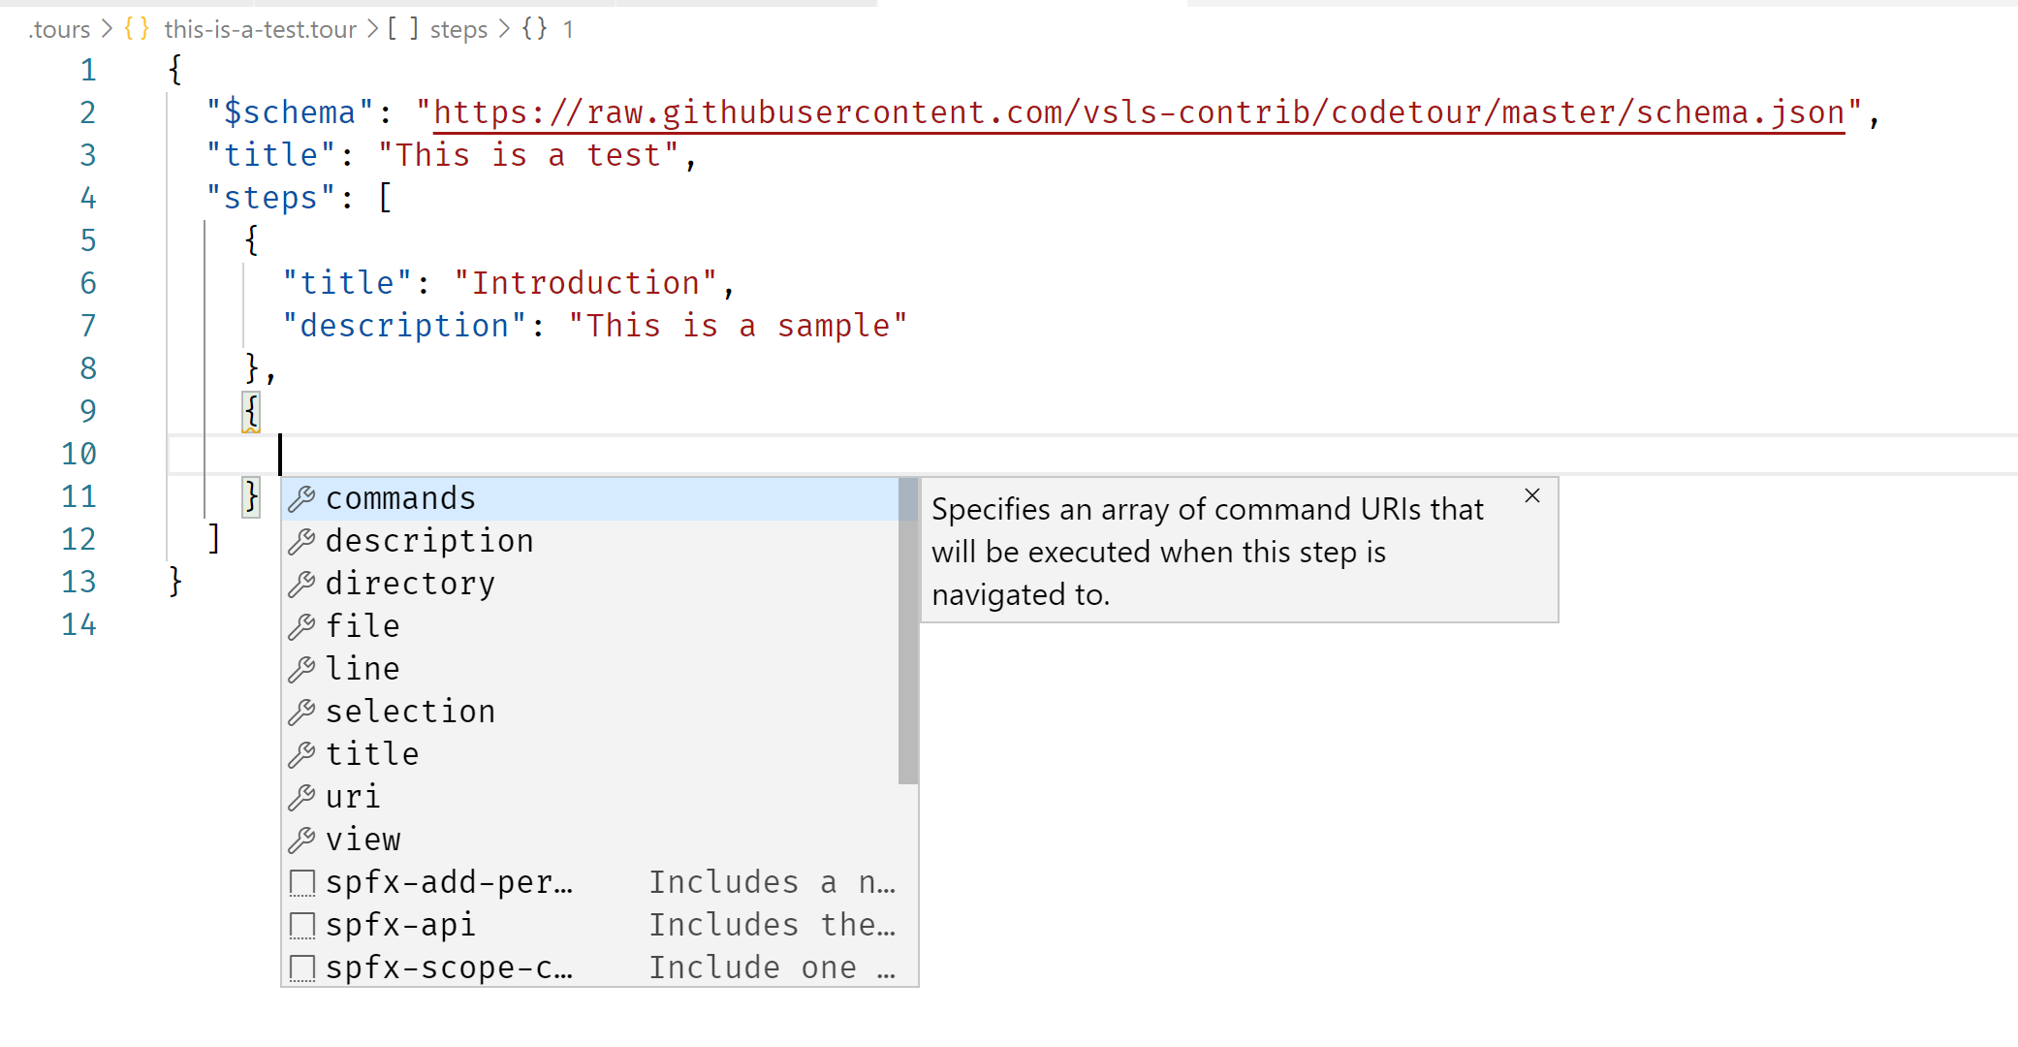Screen dimensions: 2018x1047
Task: Expand the this-is-a-test.tour breadcrumb
Action: coord(260,29)
